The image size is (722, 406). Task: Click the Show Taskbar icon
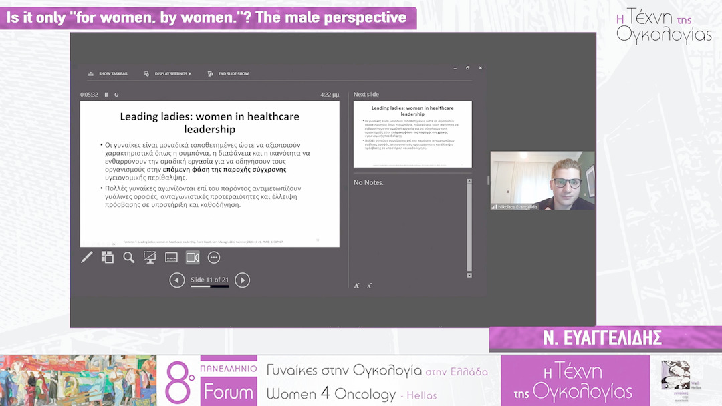pyautogui.click(x=90, y=73)
